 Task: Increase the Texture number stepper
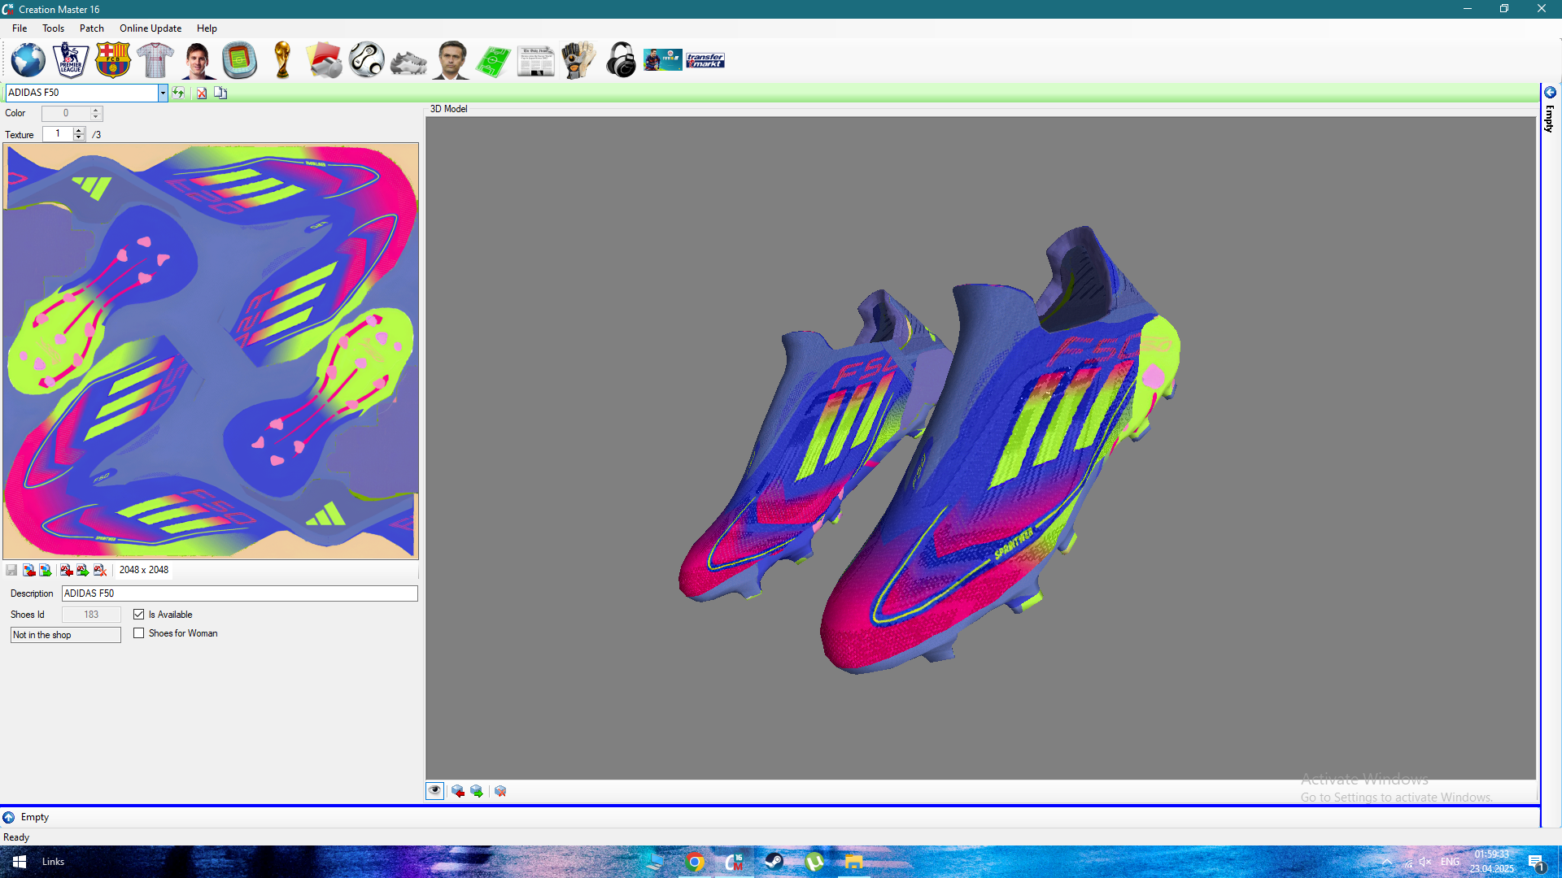[79, 130]
